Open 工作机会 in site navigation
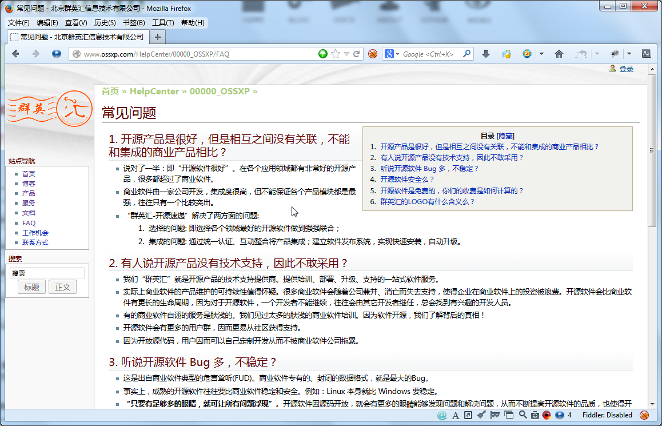This screenshot has width=662, height=426. coord(35,233)
